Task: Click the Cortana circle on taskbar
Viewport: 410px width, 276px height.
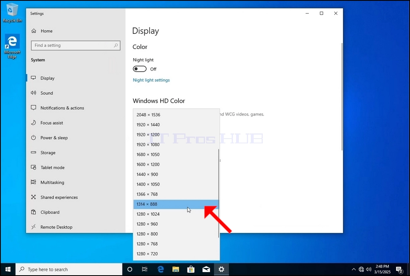Action: click(130, 269)
